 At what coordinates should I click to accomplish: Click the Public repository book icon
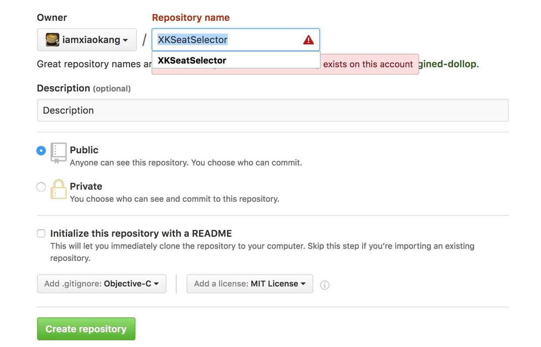coord(58,153)
